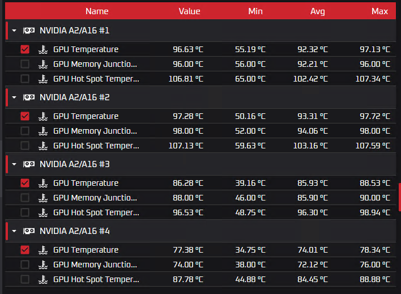
Task: Click the 107.34 °C max hot spot value
Action: pyautogui.click(x=373, y=79)
